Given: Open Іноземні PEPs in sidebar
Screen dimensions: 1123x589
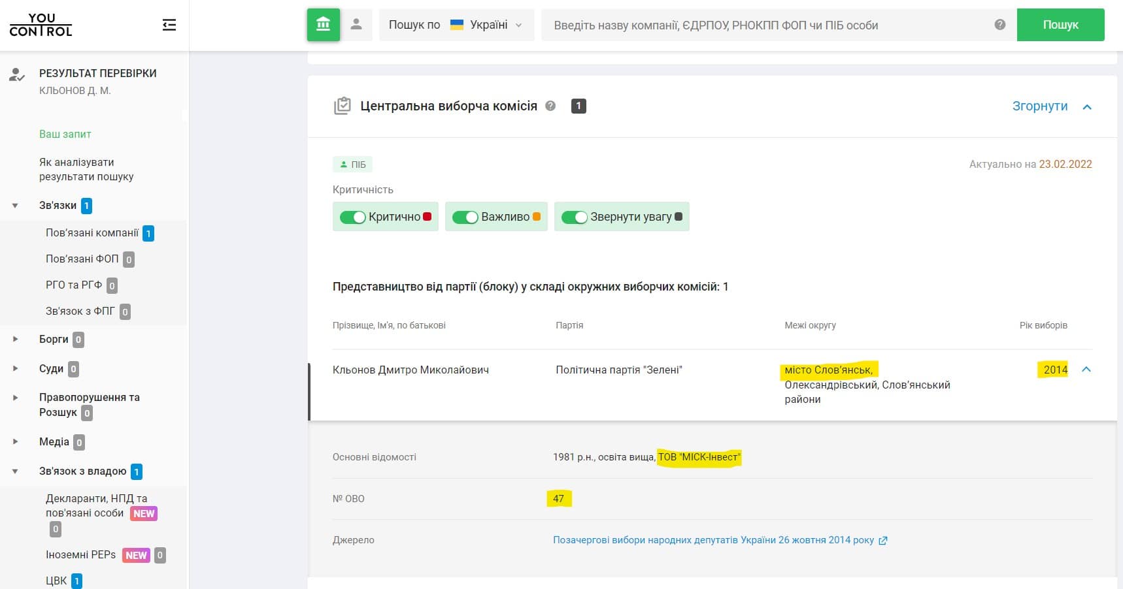Looking at the screenshot, I should 81,555.
